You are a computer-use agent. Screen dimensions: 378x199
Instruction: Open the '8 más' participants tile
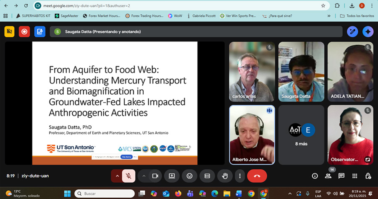[x=301, y=135]
